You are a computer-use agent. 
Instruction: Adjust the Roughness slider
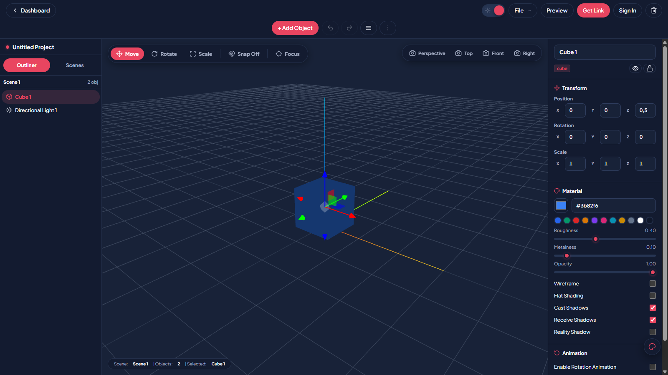[605, 239]
